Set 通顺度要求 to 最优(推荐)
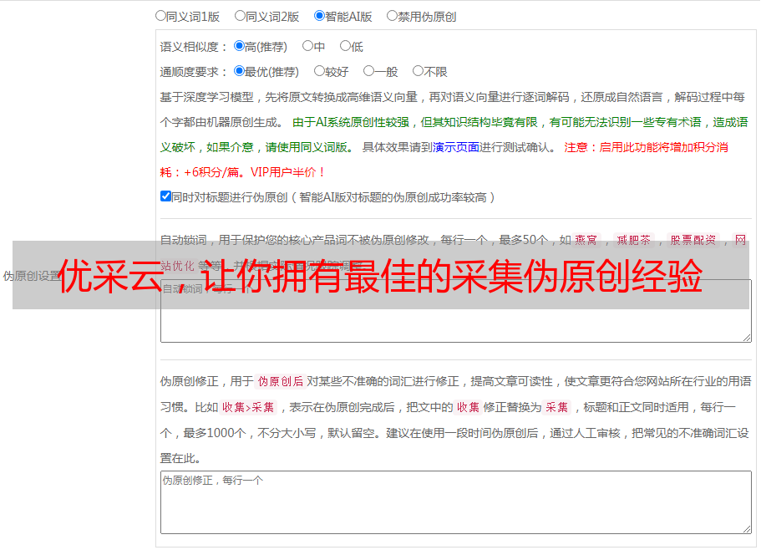This screenshot has height=550, width=761. coord(239,71)
